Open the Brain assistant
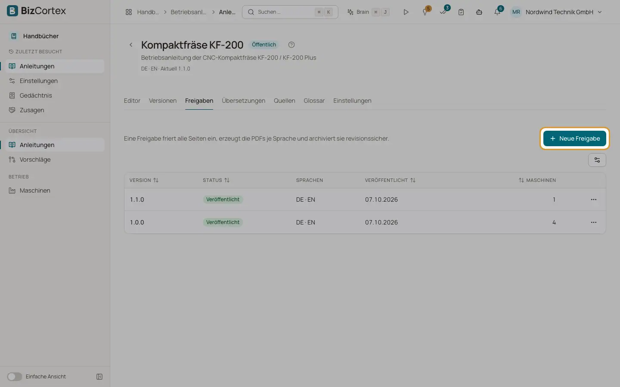The image size is (620, 387). click(368, 12)
